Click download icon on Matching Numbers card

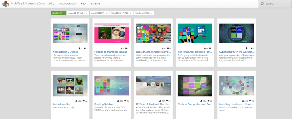point(243,101)
